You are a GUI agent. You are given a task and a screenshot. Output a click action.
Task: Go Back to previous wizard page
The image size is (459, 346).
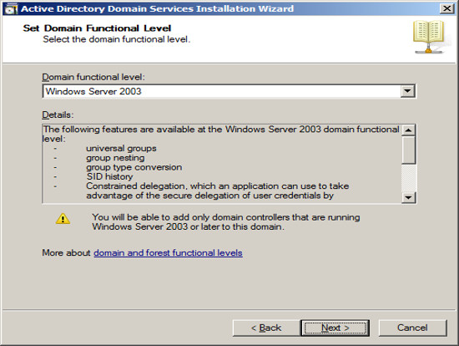(x=266, y=328)
